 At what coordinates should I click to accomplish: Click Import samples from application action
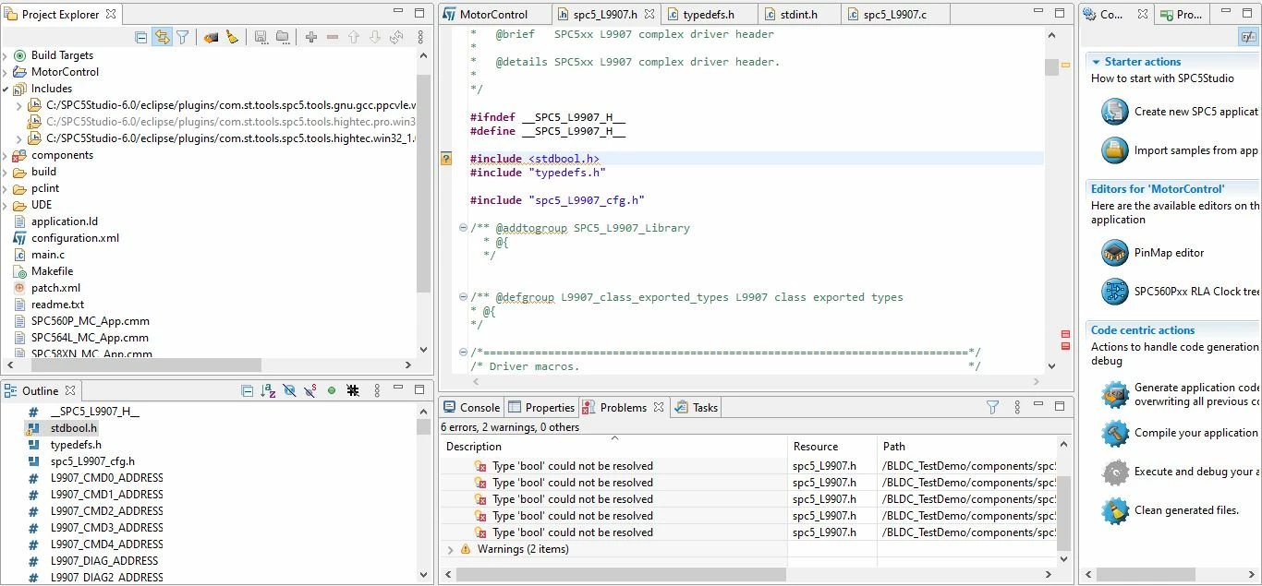[1180, 150]
